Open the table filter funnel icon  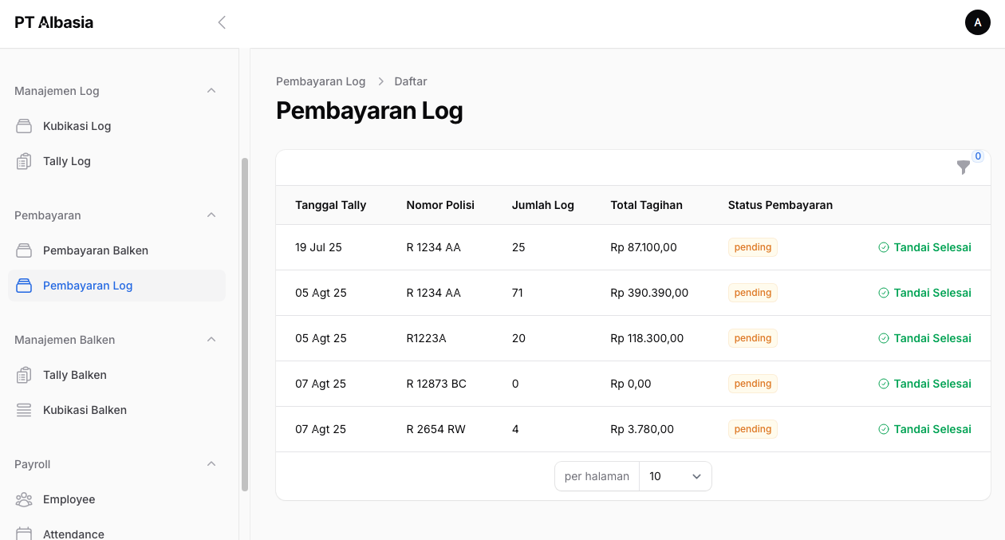[x=964, y=167]
